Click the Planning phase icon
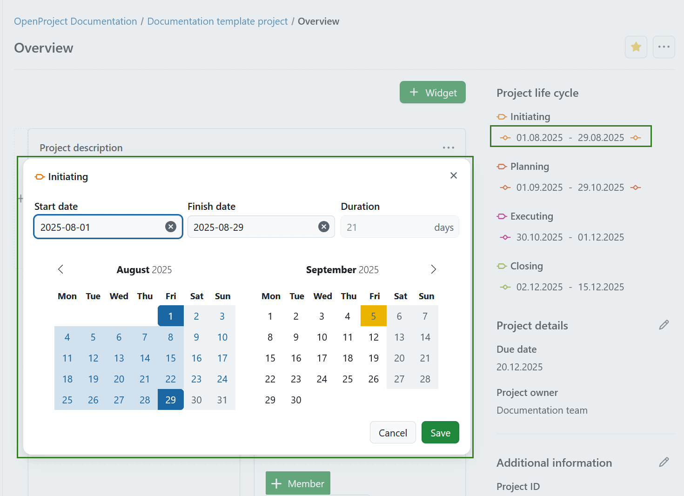This screenshot has width=684, height=496. pos(502,166)
